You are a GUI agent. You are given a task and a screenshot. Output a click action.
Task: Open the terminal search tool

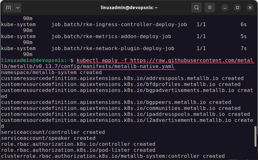tap(196, 8)
